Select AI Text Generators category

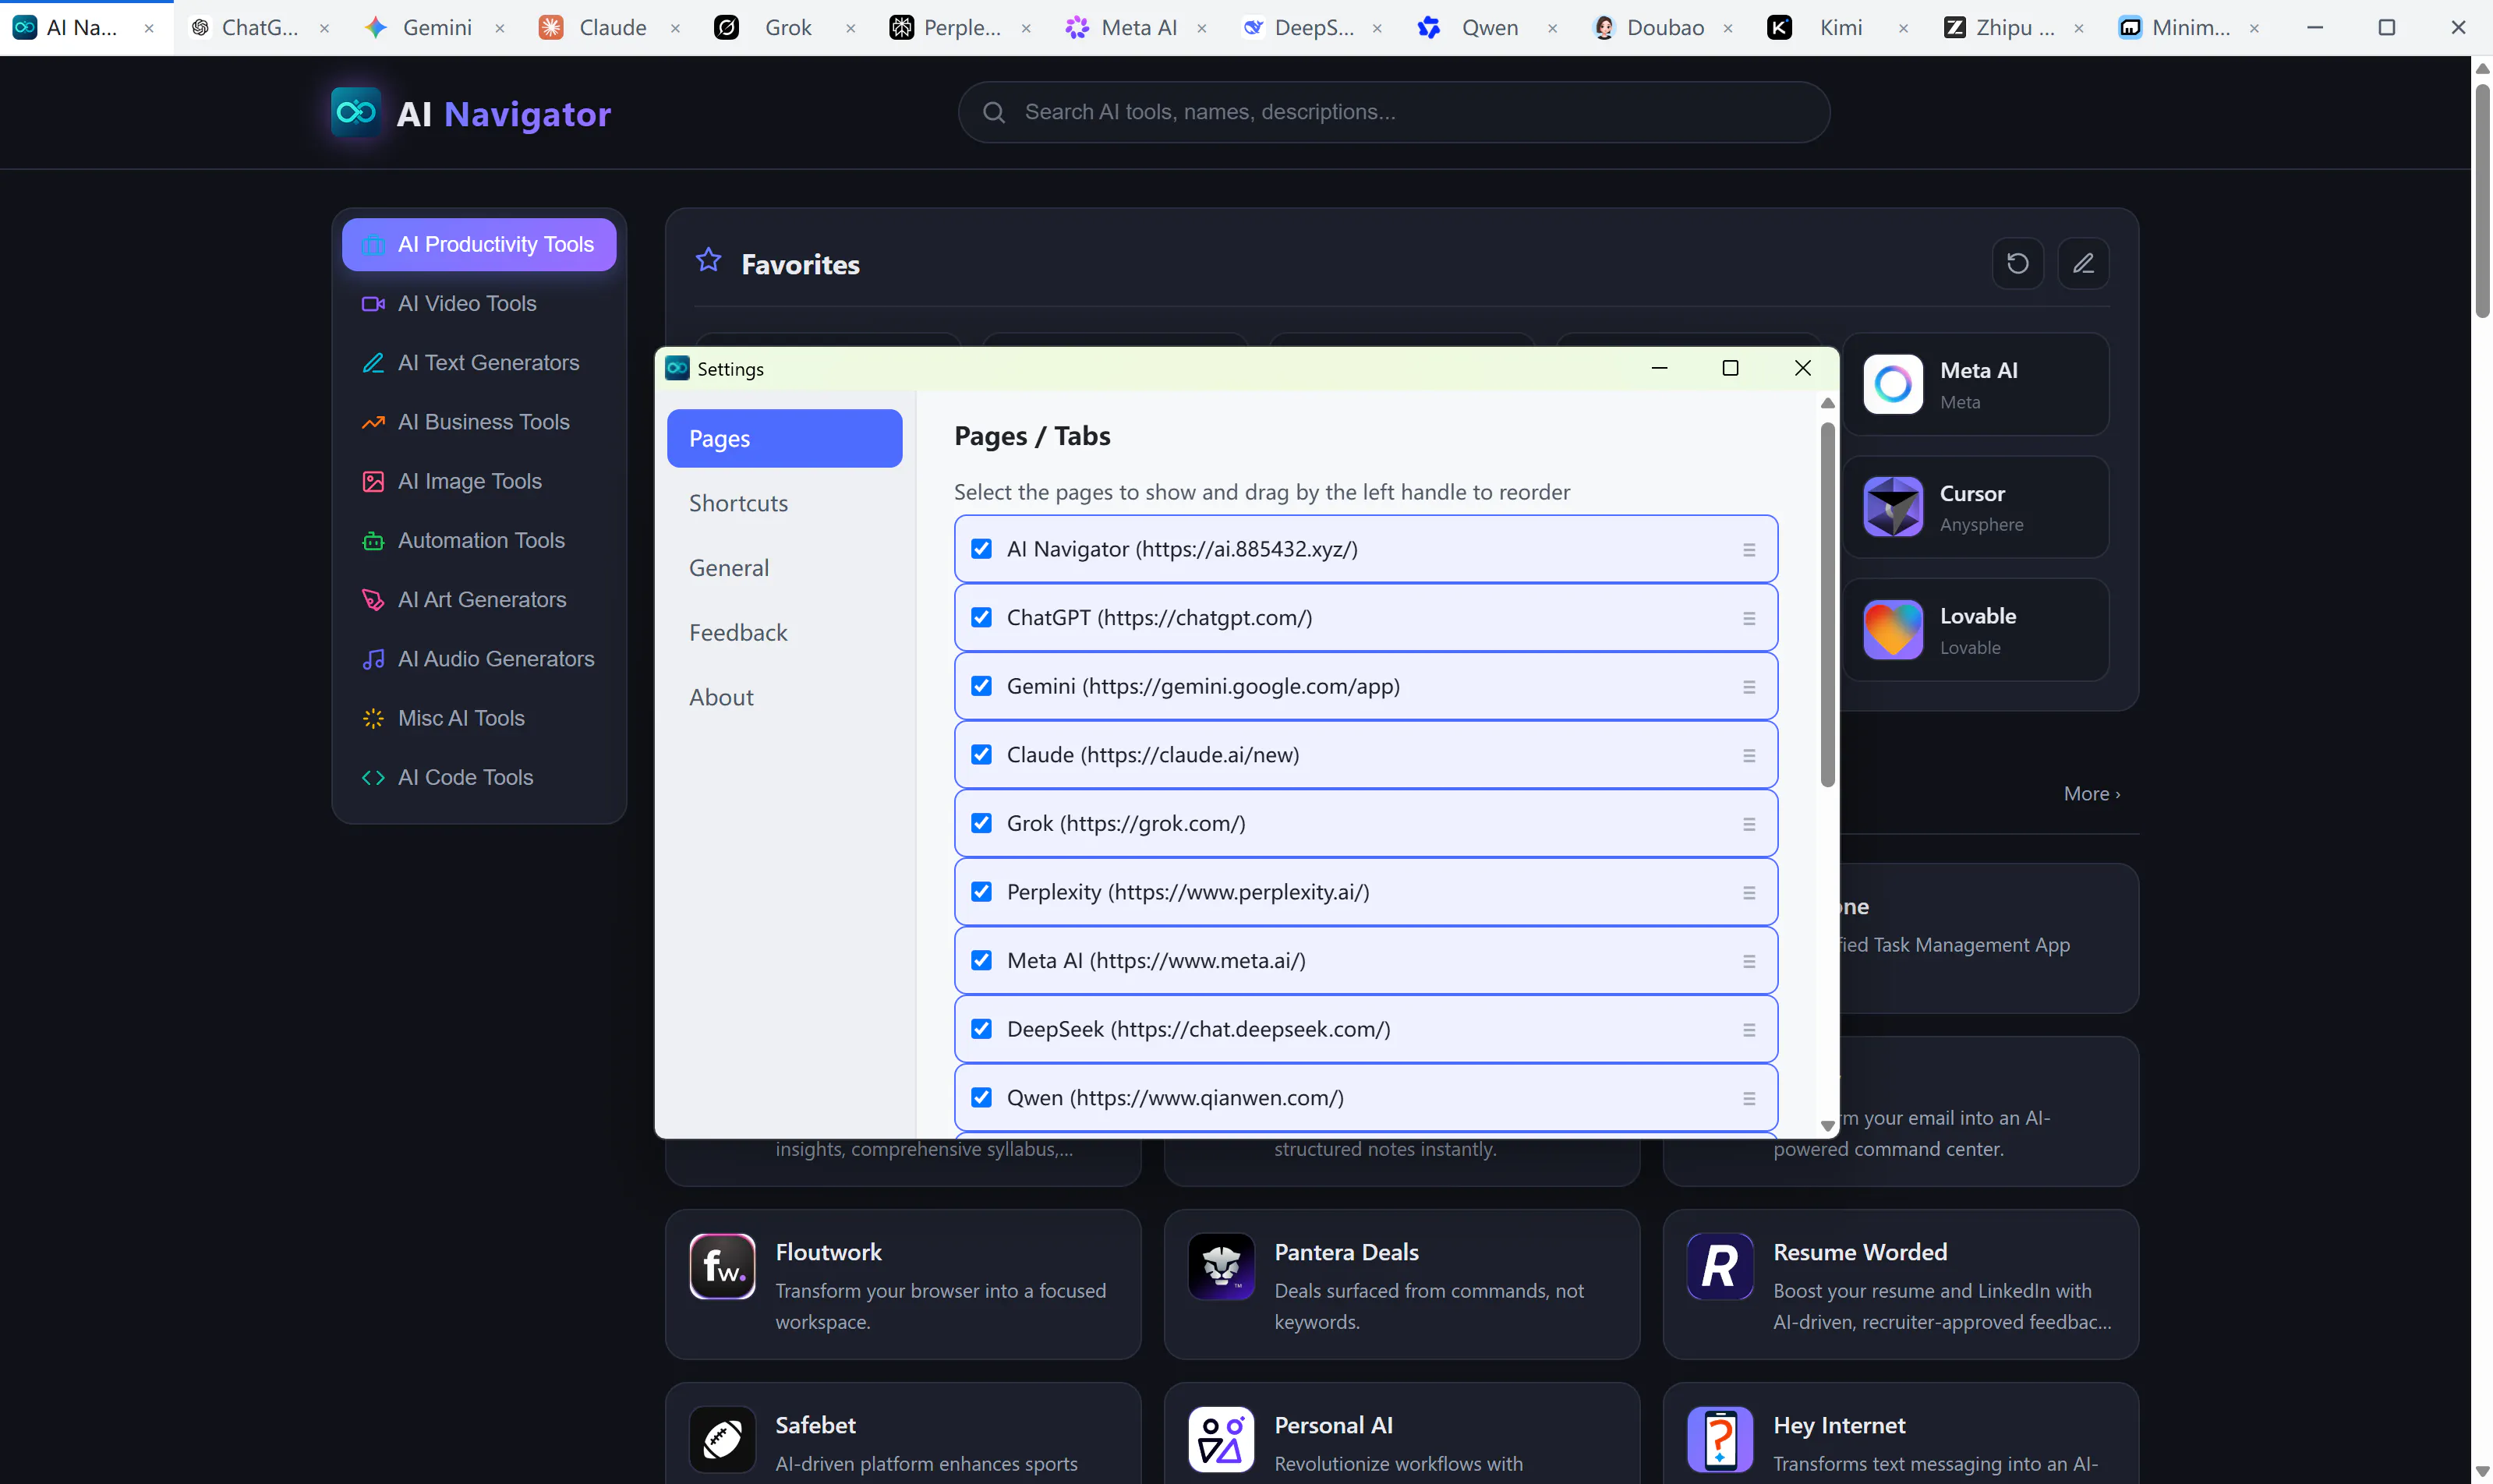[479, 362]
